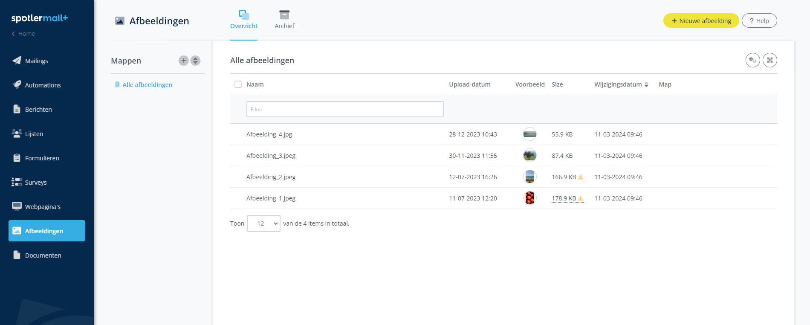Tick the select-all checkbox beside Naam
Image resolution: width=810 pixels, height=325 pixels.
pos(238,84)
